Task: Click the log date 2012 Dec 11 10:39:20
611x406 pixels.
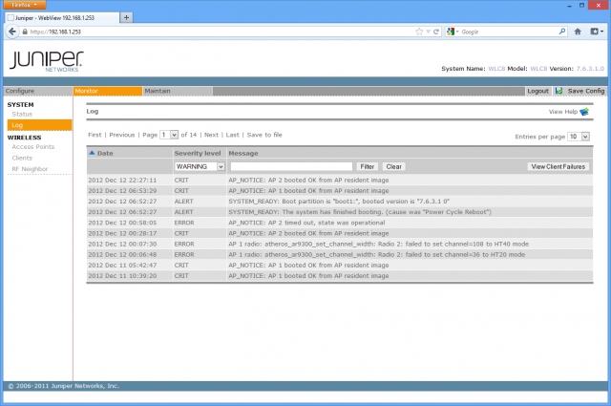Action: pos(122,276)
